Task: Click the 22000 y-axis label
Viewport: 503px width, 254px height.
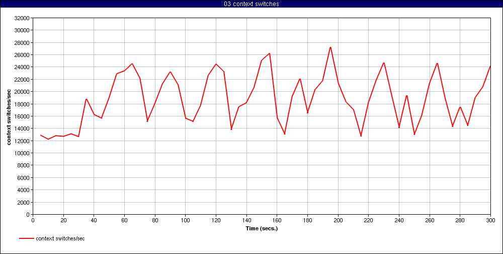Action: click(23, 80)
